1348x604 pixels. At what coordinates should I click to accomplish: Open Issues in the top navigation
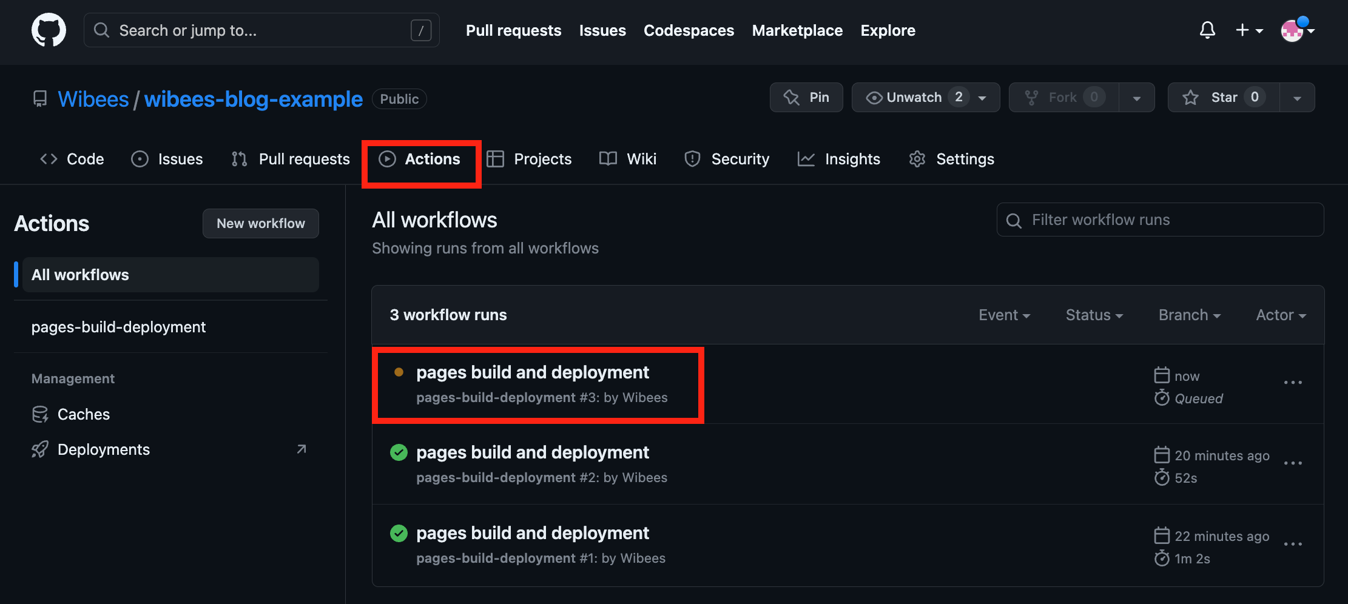[x=602, y=30]
